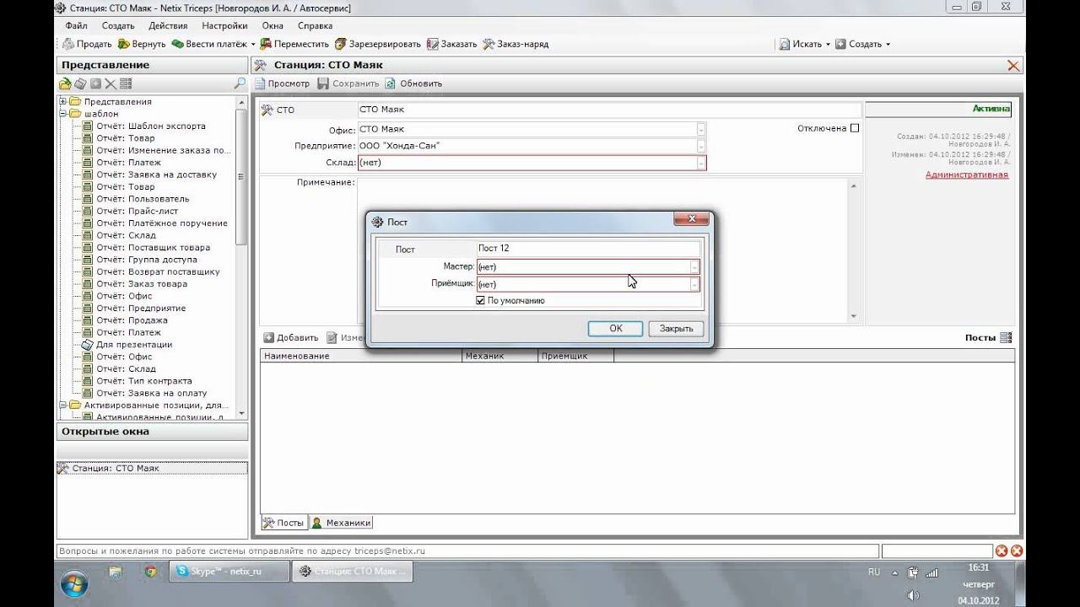This screenshot has width=1080, height=607.
Task: Click the Создать toolbar button on the right
Action: [858, 44]
